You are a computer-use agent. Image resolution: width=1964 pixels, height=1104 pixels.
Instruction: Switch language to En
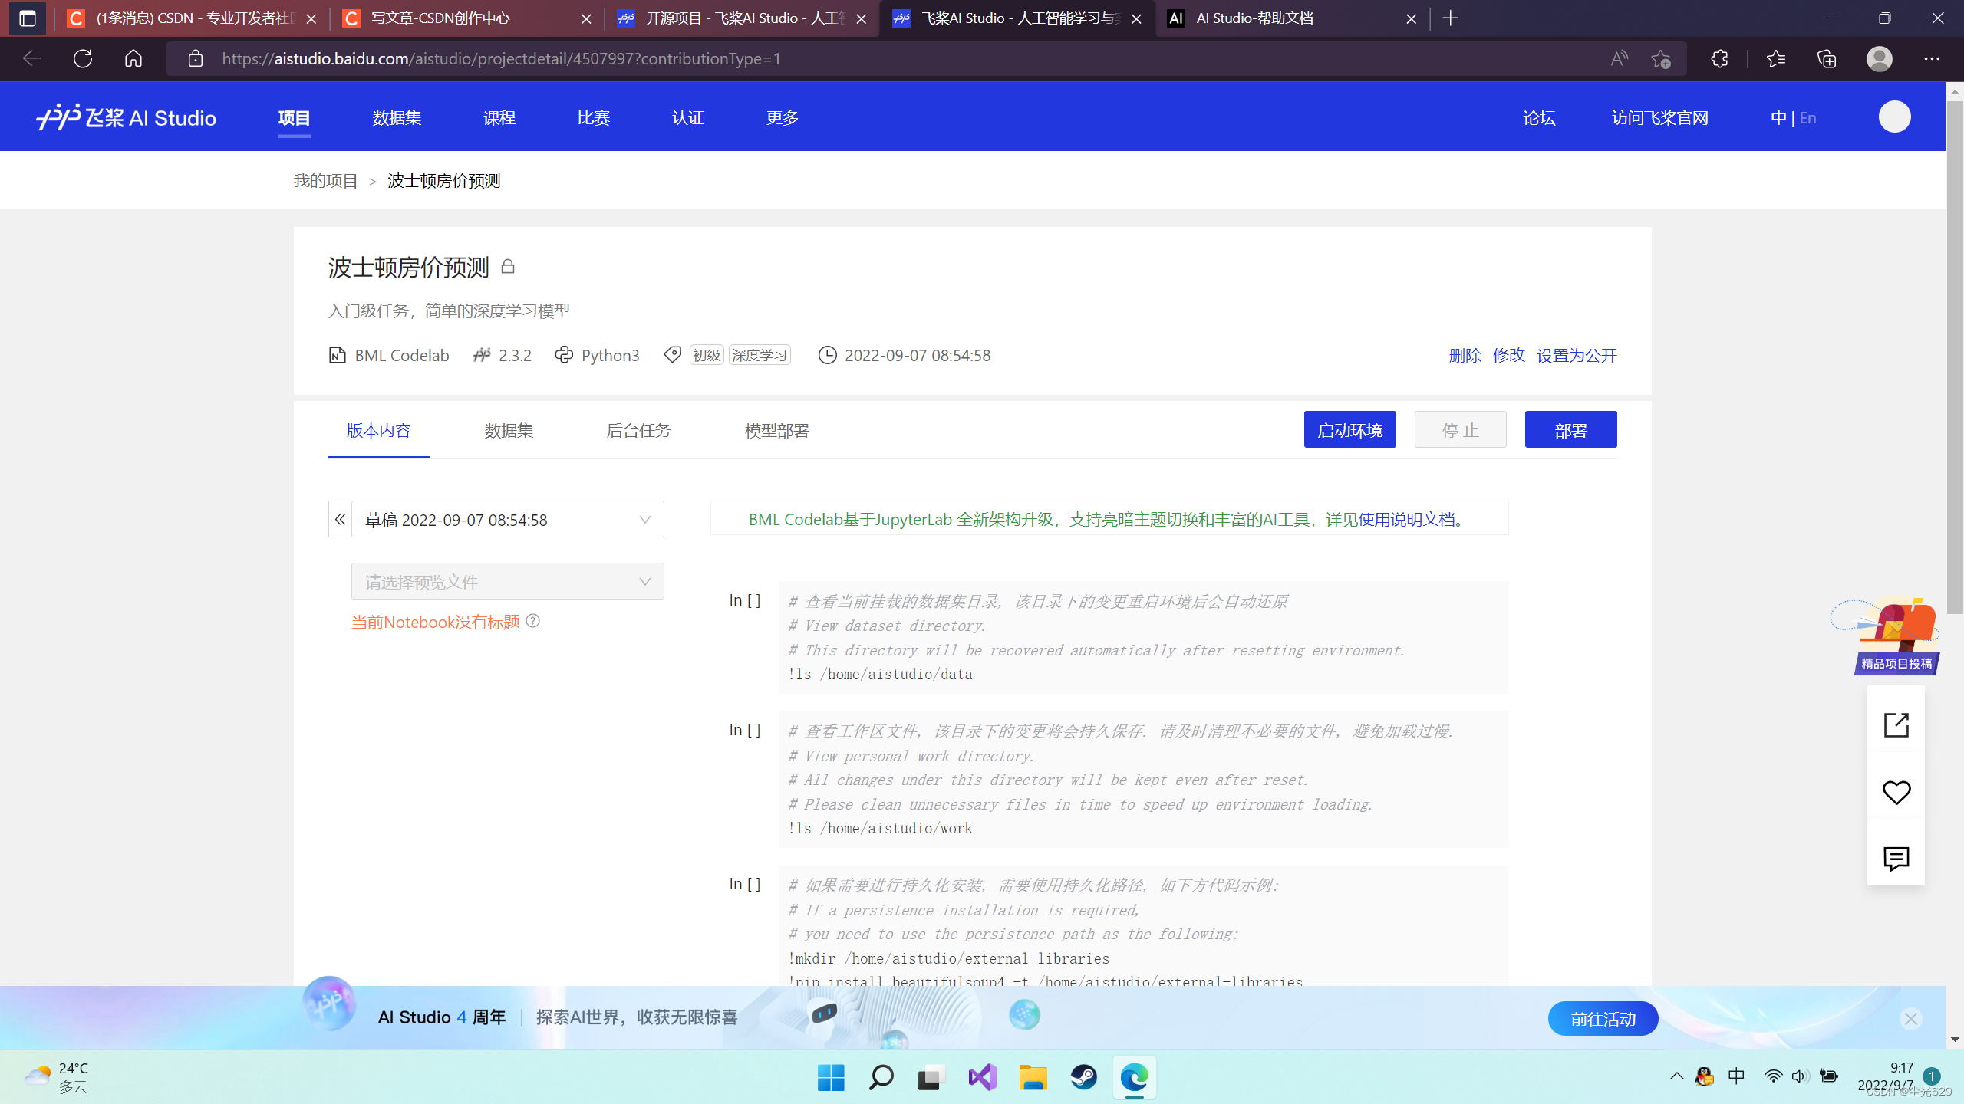[1807, 117]
